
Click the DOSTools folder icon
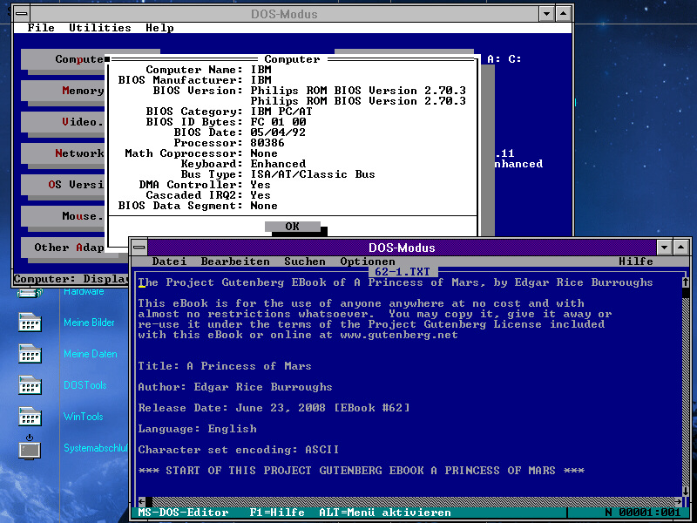tap(30, 386)
